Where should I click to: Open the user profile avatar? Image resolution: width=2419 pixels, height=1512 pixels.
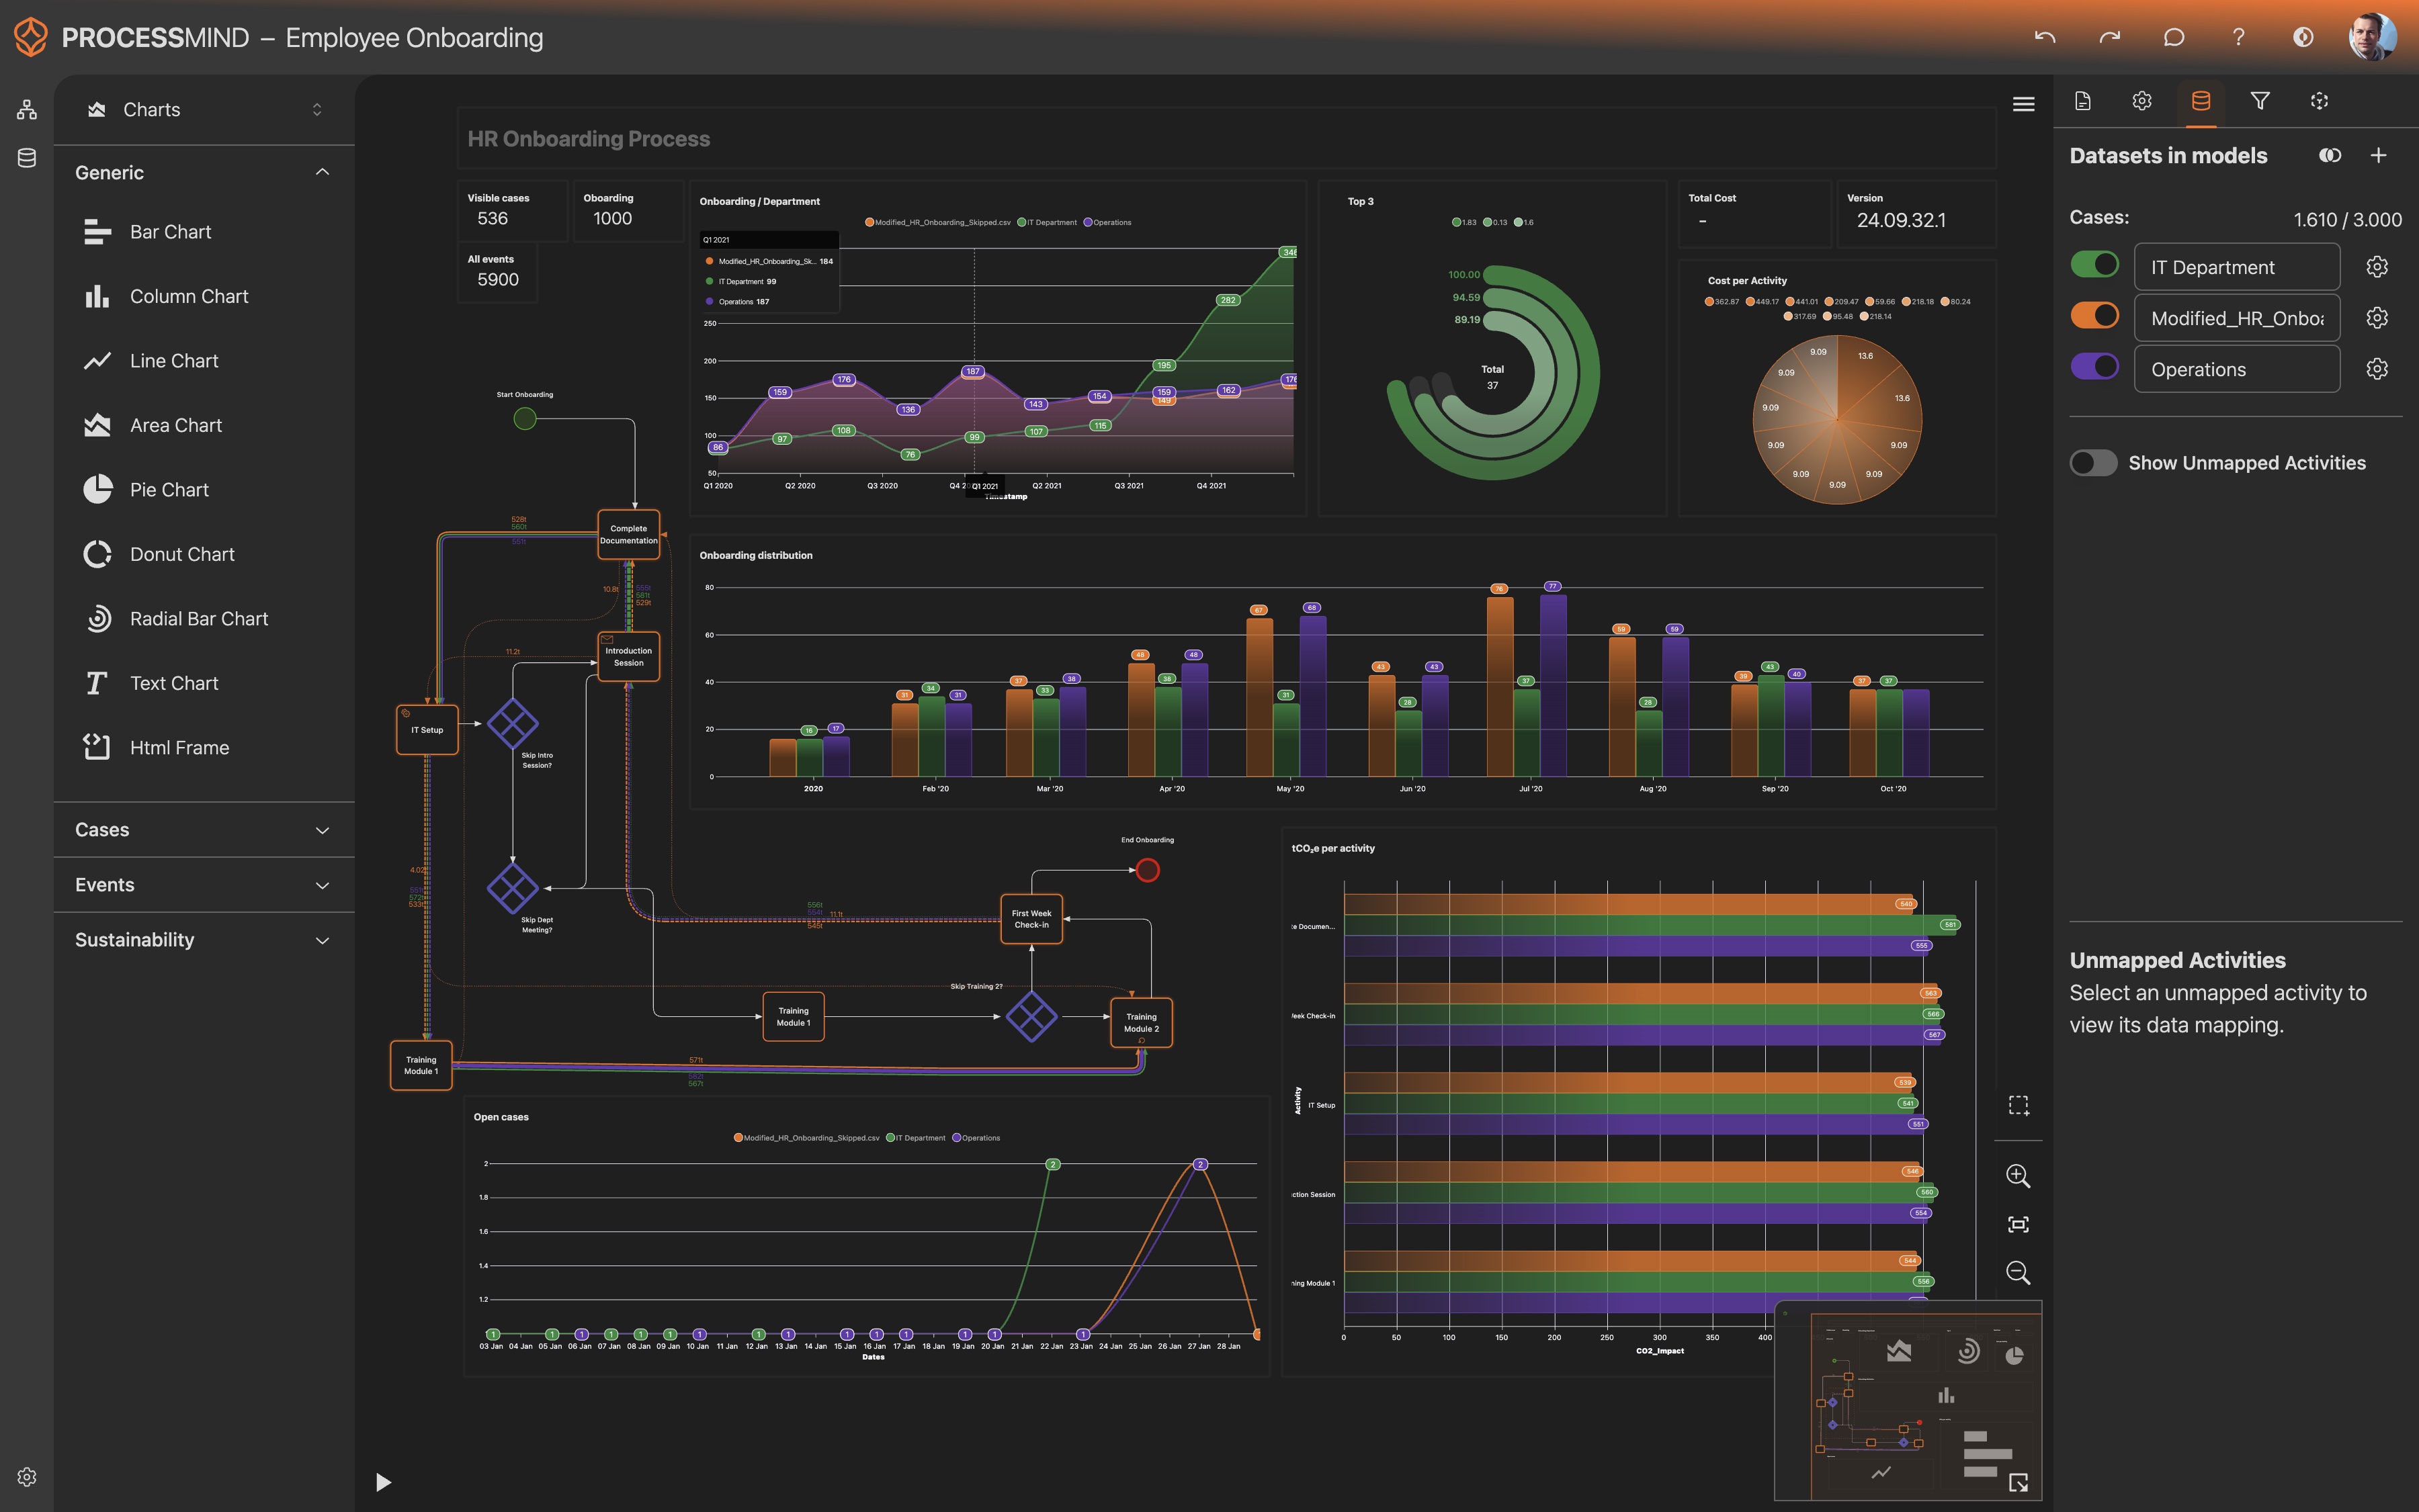click(2373, 37)
